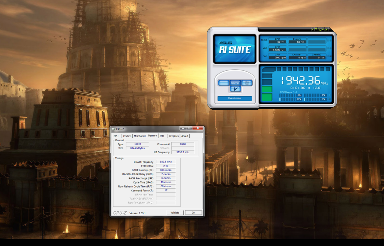The height and width of the screenshot is (246, 384).
Task: Click the 0161.86 x 12.0 multiplier line
Action: [305, 88]
